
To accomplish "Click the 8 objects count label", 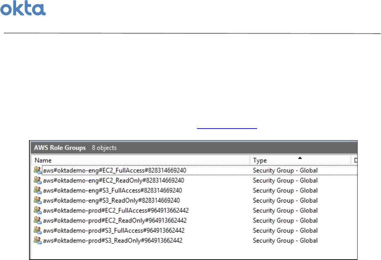I will coord(104,148).
